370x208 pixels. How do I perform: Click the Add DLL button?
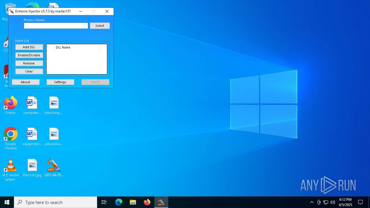click(29, 47)
